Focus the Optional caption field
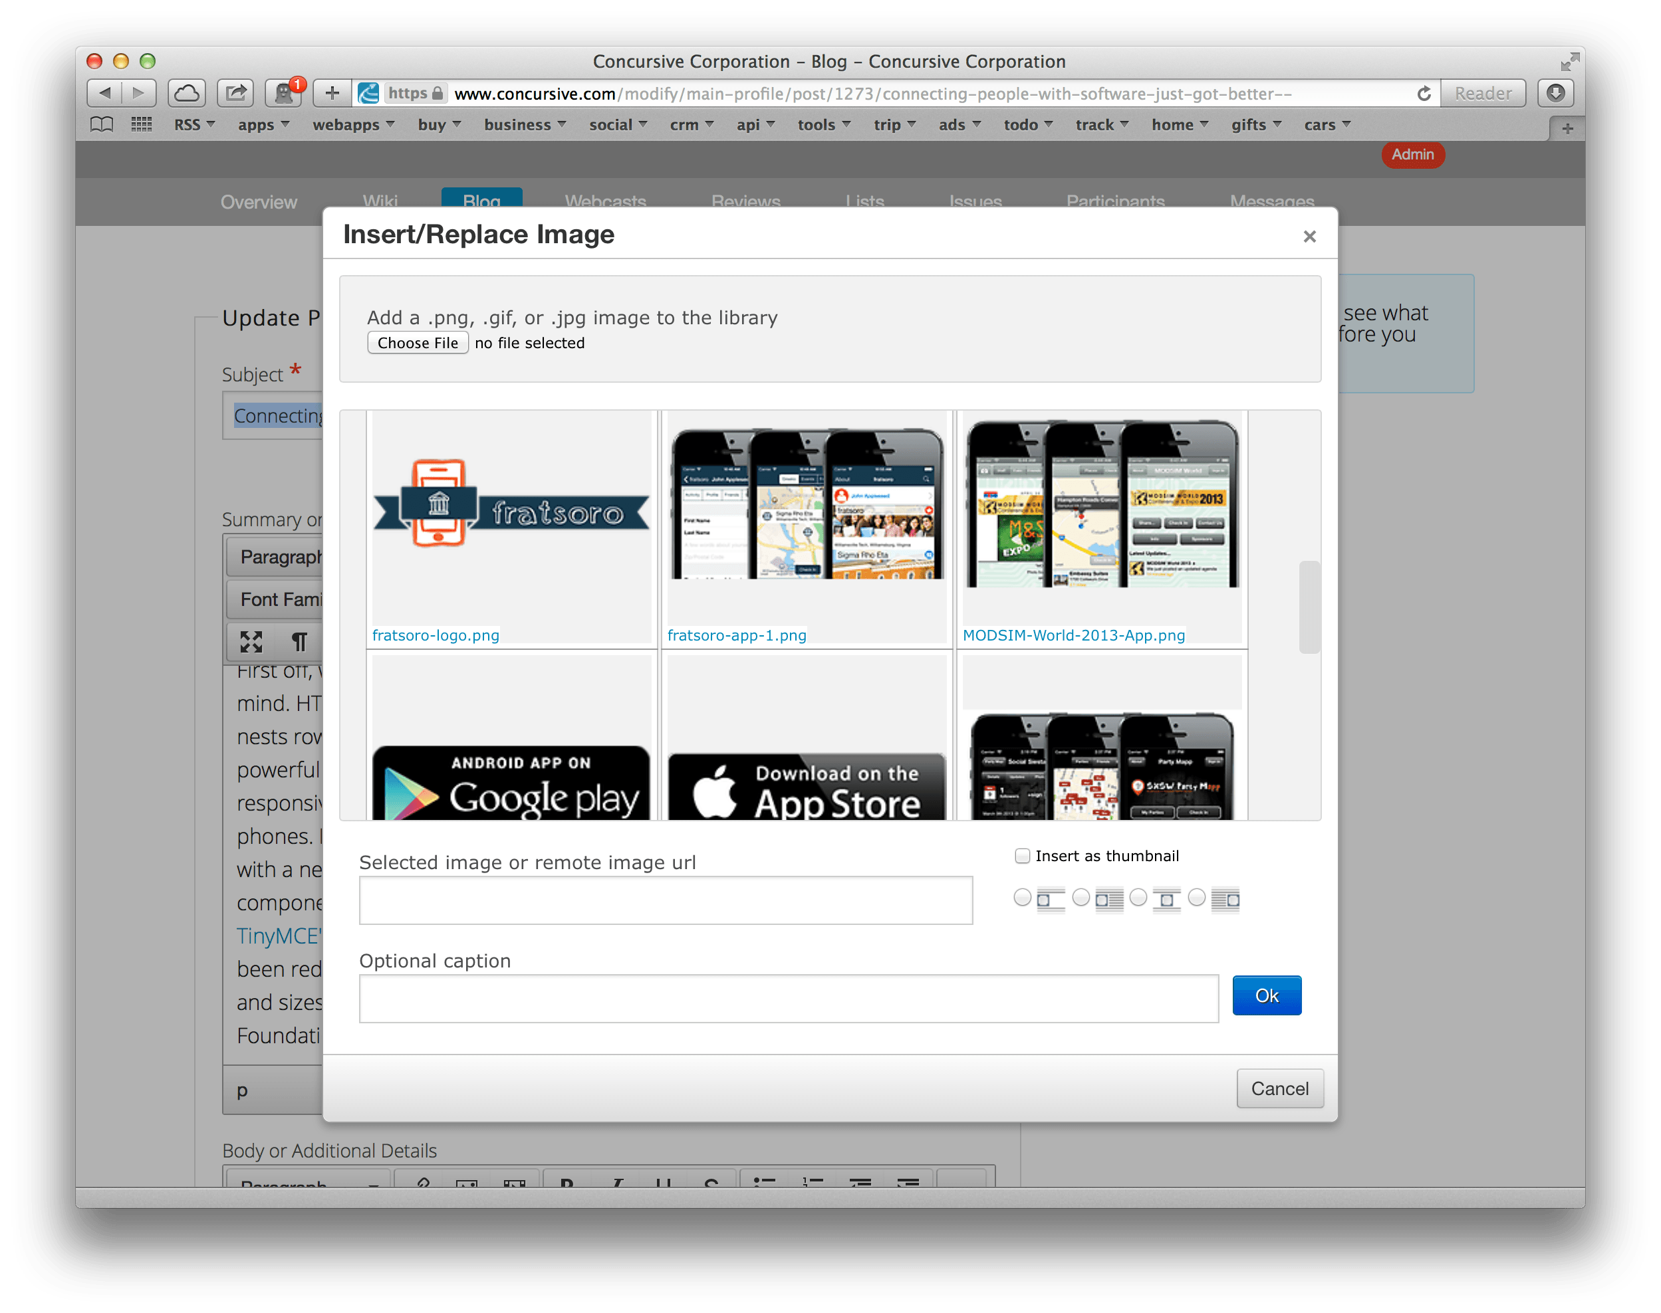The width and height of the screenshot is (1661, 1313). click(789, 998)
